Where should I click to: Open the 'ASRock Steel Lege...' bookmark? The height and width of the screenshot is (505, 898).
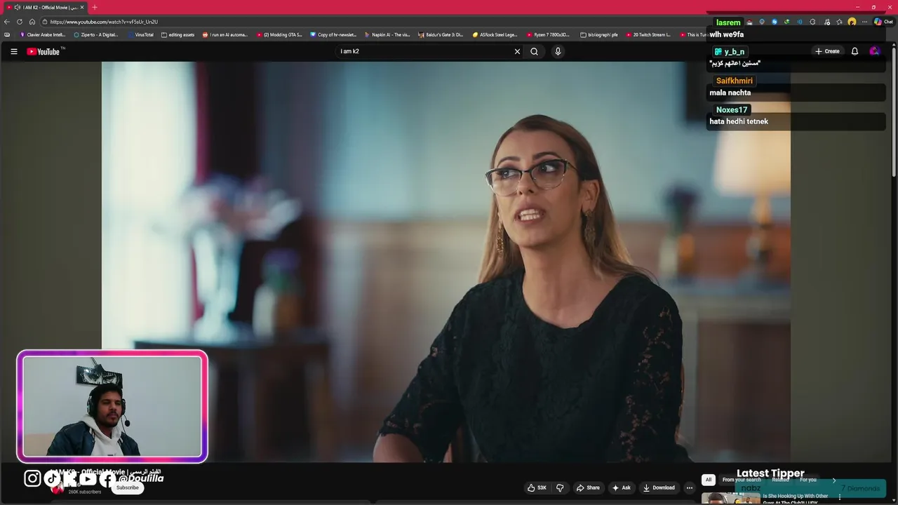point(495,34)
